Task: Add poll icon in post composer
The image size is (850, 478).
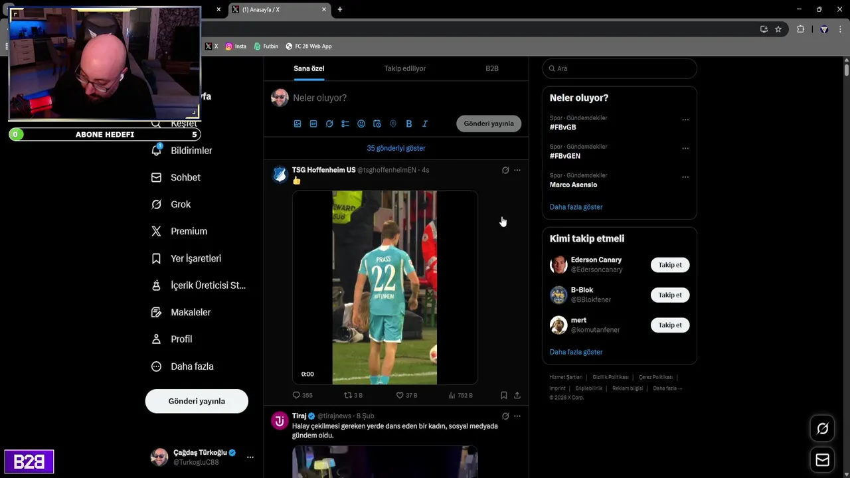Action: [345, 123]
